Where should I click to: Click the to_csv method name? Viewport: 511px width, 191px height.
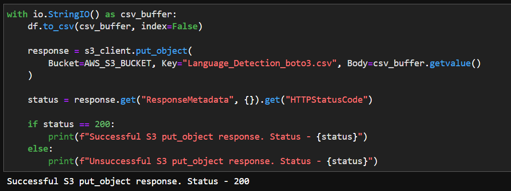click(59, 27)
